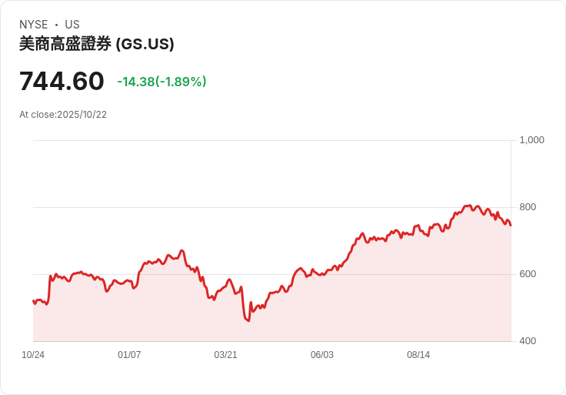Screen dimensions: 566x395
Task: Click the 600 y-axis label
Action: pos(528,274)
